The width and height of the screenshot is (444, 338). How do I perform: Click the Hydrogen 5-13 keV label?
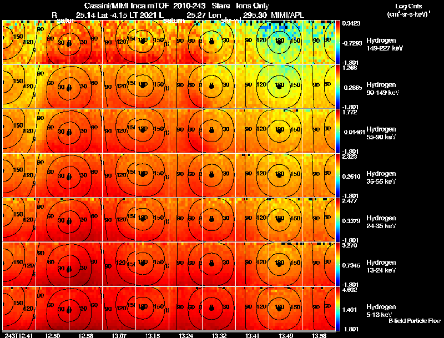(381, 311)
